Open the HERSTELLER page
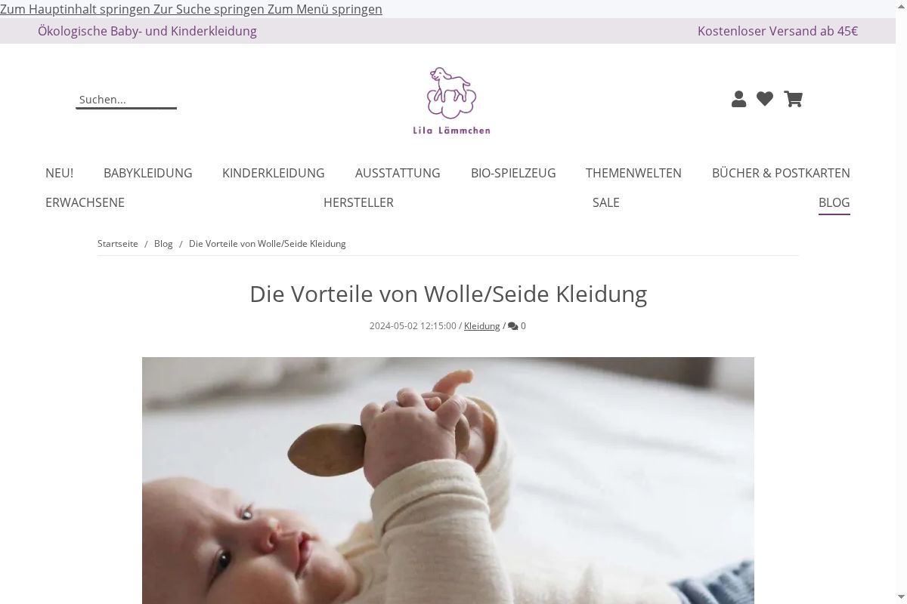Screen dimensions: 907x604 358,202
